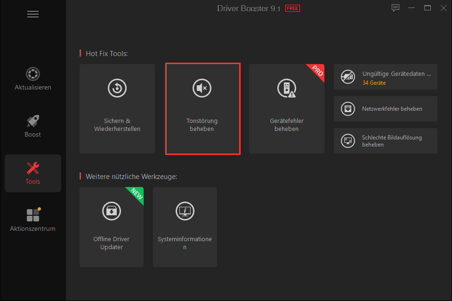The height and width of the screenshot is (301, 452).
Task: Click the device error warning icon
Action: click(287, 88)
